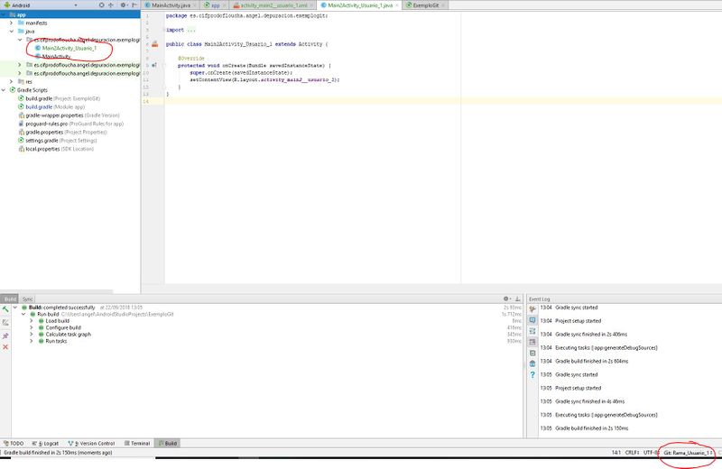Toggle scroll-to-end icon in Event Log sidebar

click(x=532, y=342)
